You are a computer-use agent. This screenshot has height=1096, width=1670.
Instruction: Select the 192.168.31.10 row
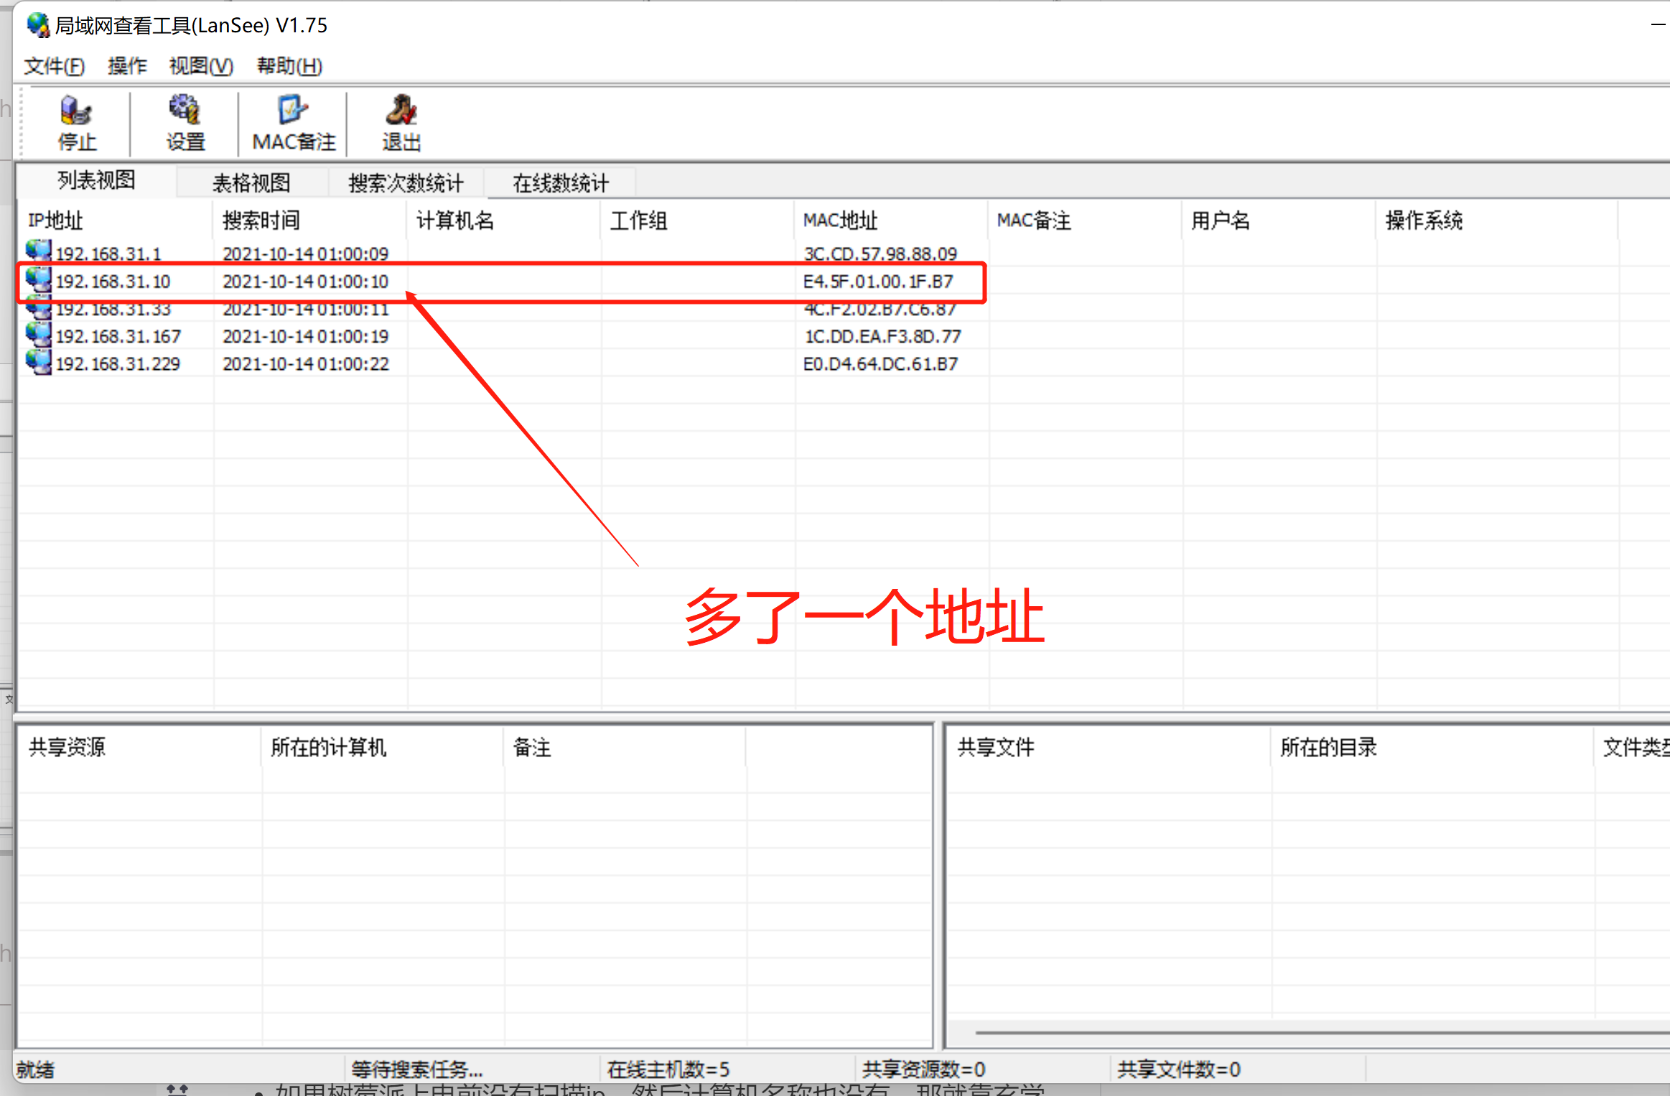coord(113,282)
